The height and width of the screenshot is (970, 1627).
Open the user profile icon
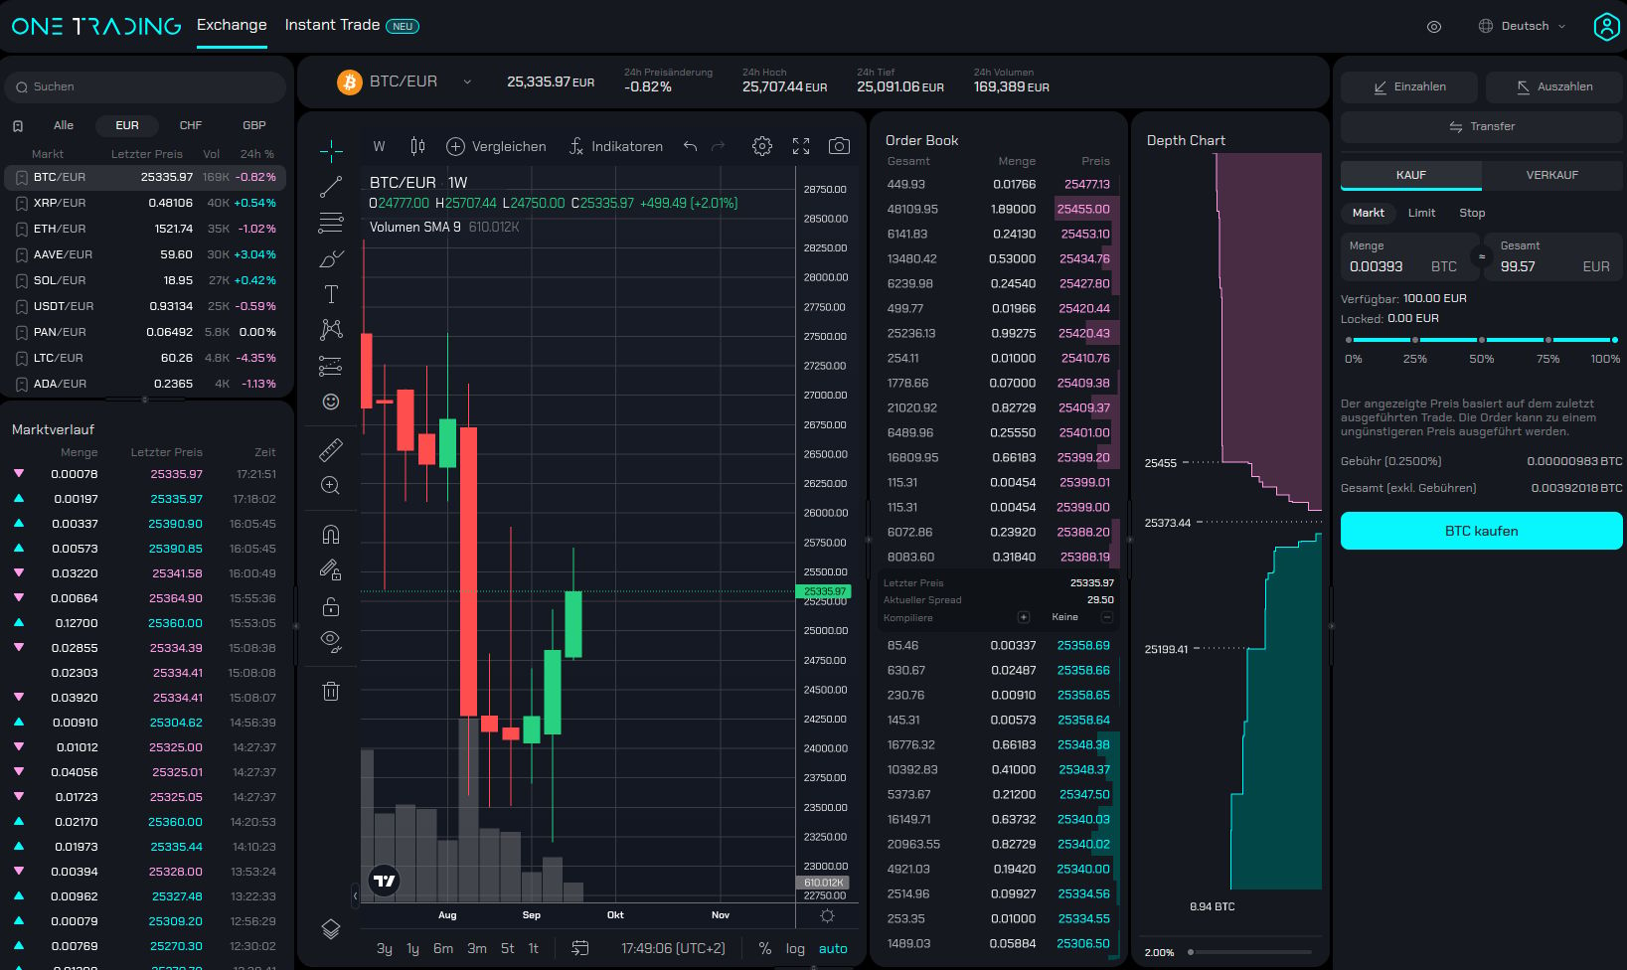[x=1606, y=26]
